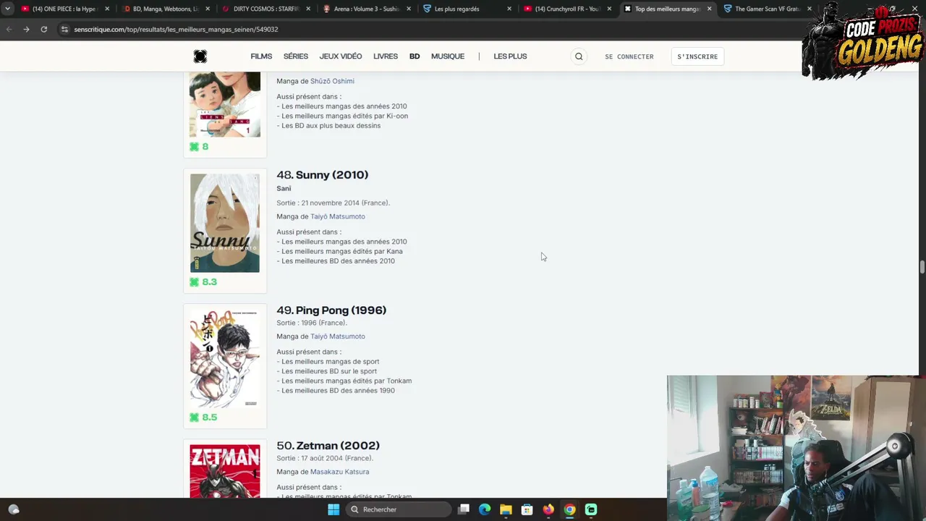926x521 pixels.
Task: Close the BD, Manga, Webtoons tab
Action: point(208,9)
